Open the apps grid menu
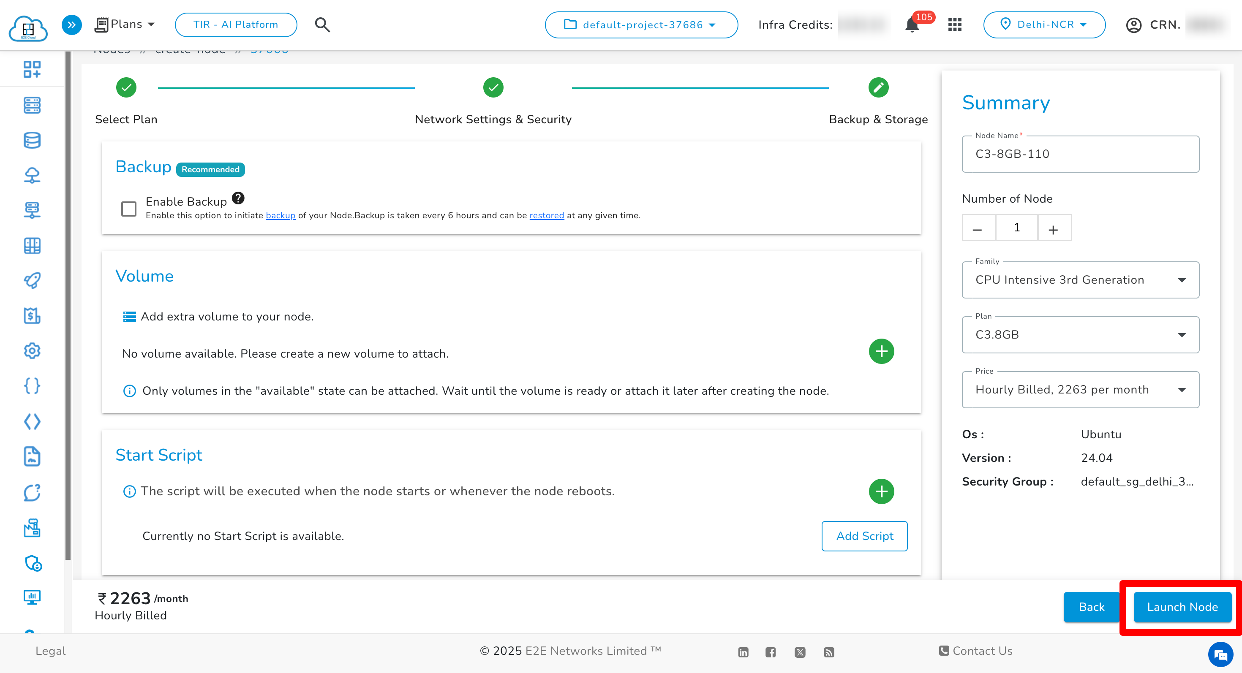This screenshot has width=1242, height=673. [955, 24]
